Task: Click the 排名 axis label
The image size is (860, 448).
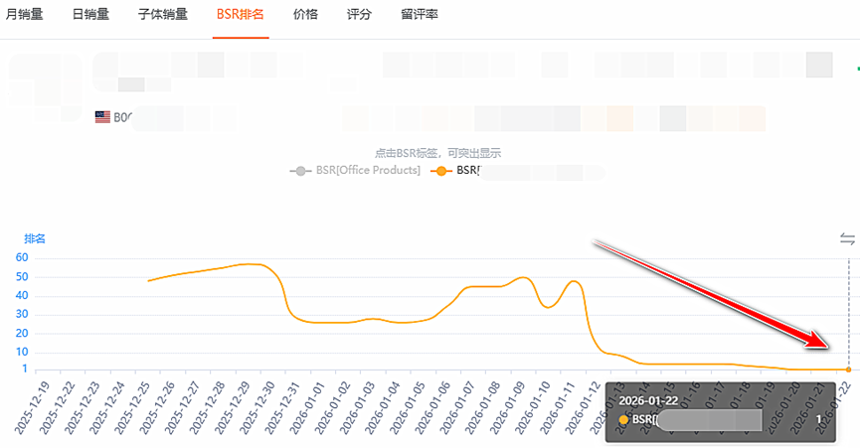Action: [35, 238]
